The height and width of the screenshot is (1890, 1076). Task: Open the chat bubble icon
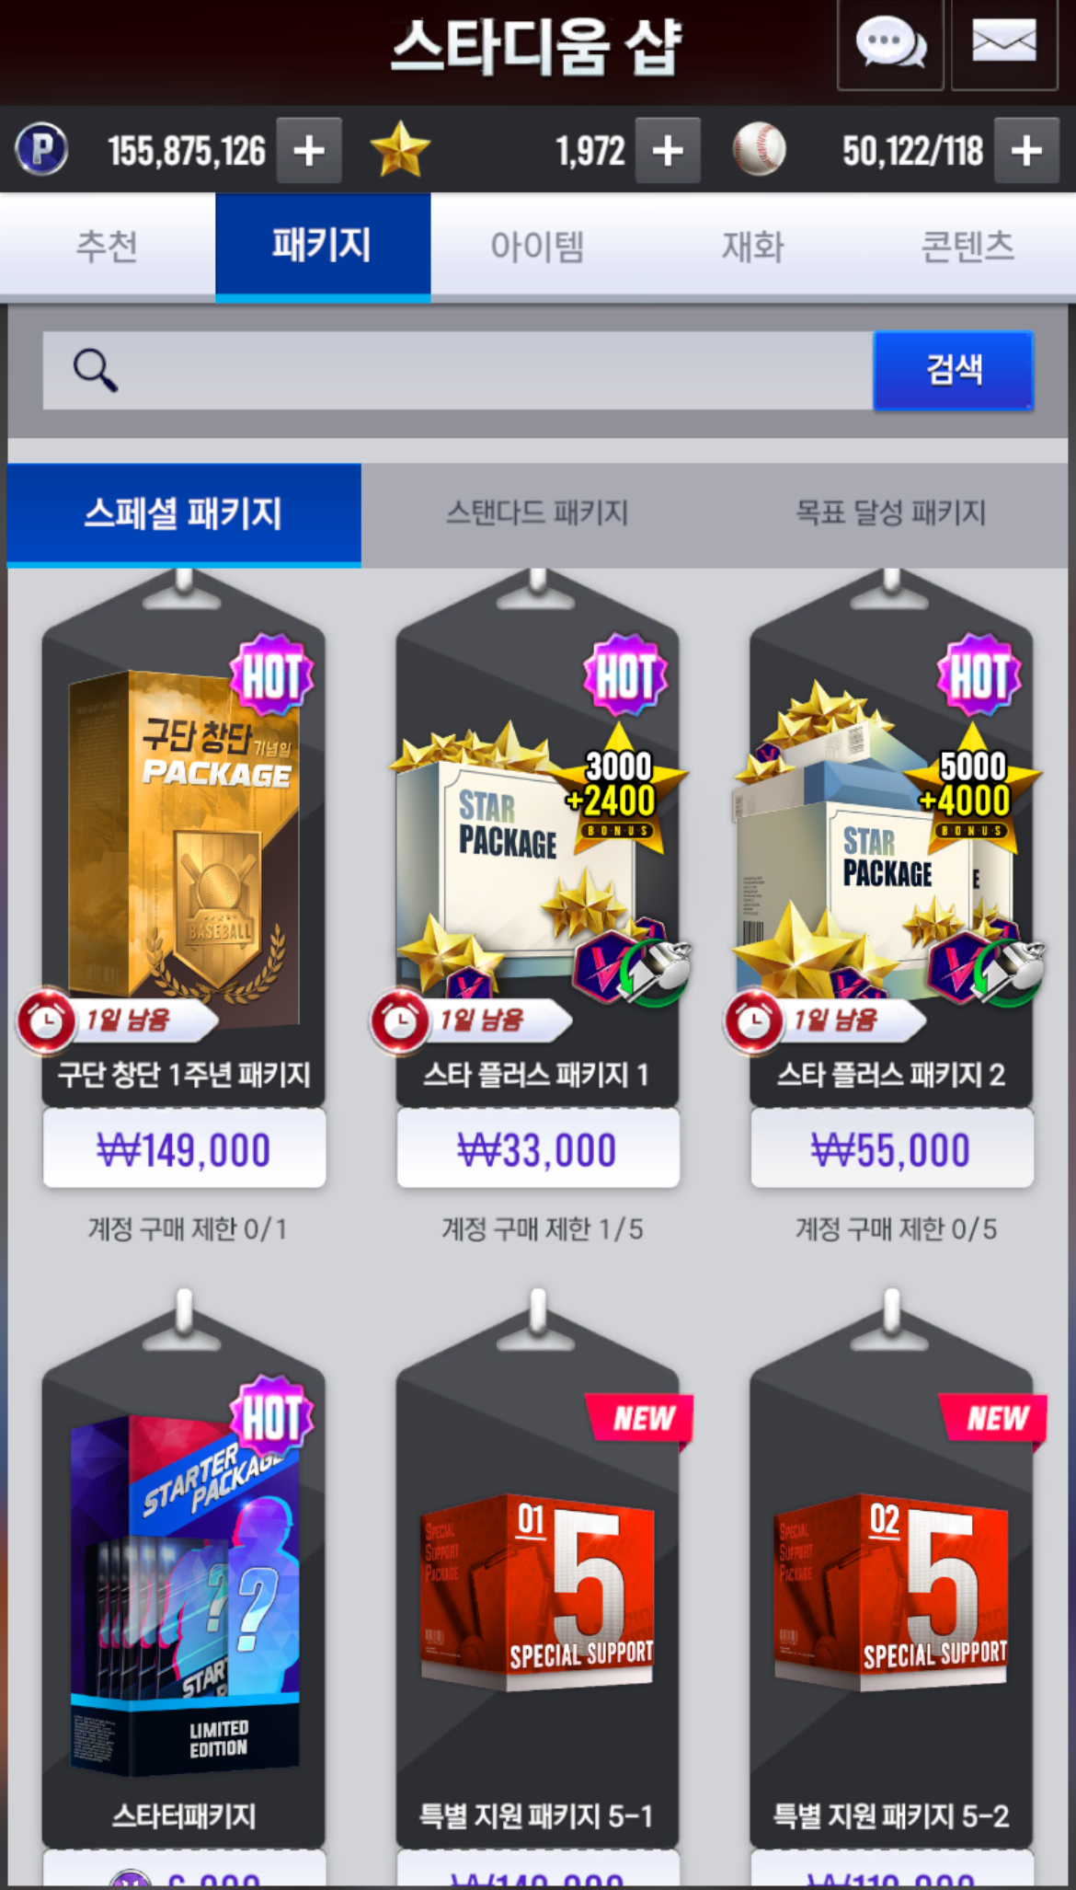[x=890, y=43]
